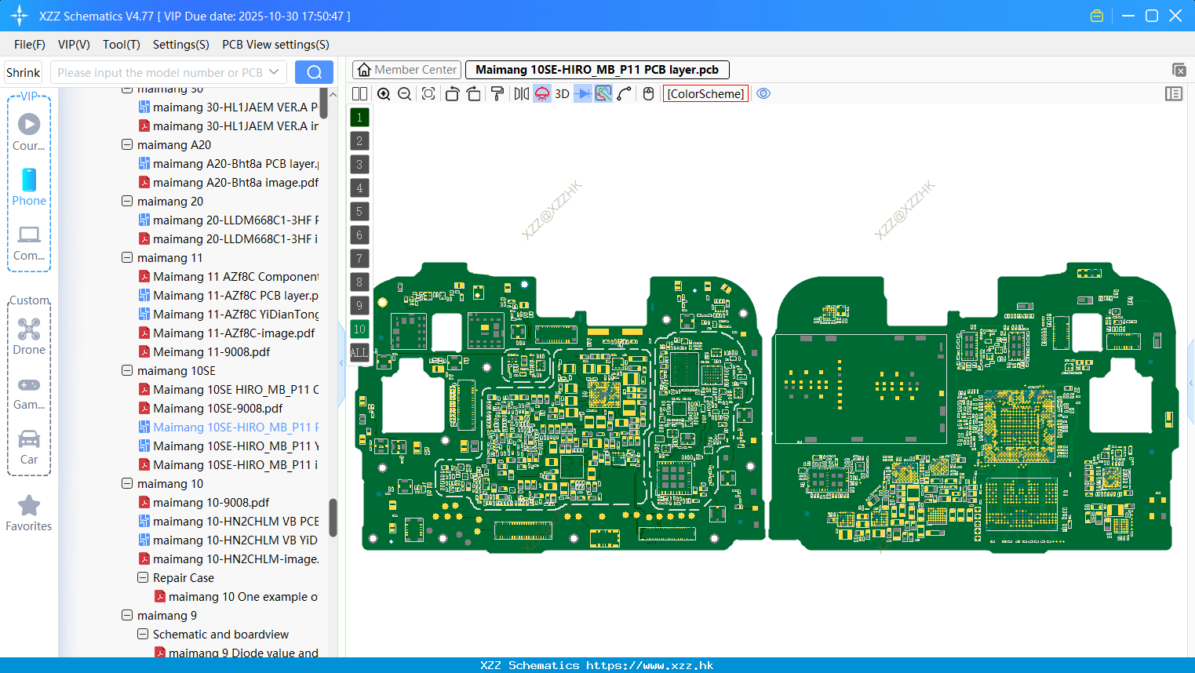Open maimang 10 One example repair case
The image size is (1195, 673).
coord(244,596)
